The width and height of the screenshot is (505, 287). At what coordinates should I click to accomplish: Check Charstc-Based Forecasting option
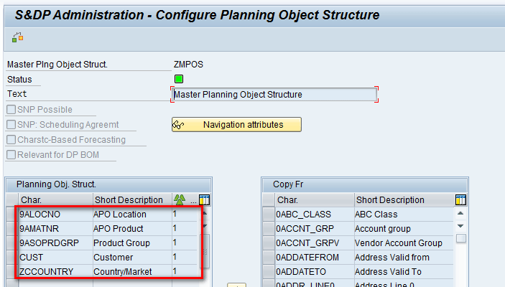pyautogui.click(x=11, y=140)
